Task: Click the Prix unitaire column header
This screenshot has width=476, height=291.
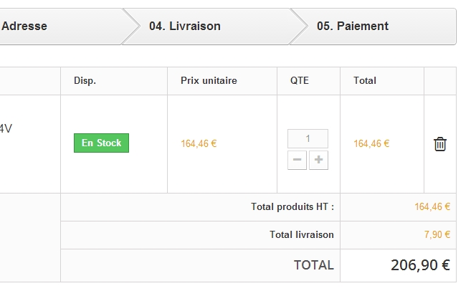Action: pos(209,81)
